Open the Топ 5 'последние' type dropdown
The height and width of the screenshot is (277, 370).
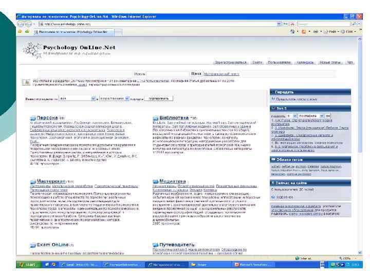311,116
